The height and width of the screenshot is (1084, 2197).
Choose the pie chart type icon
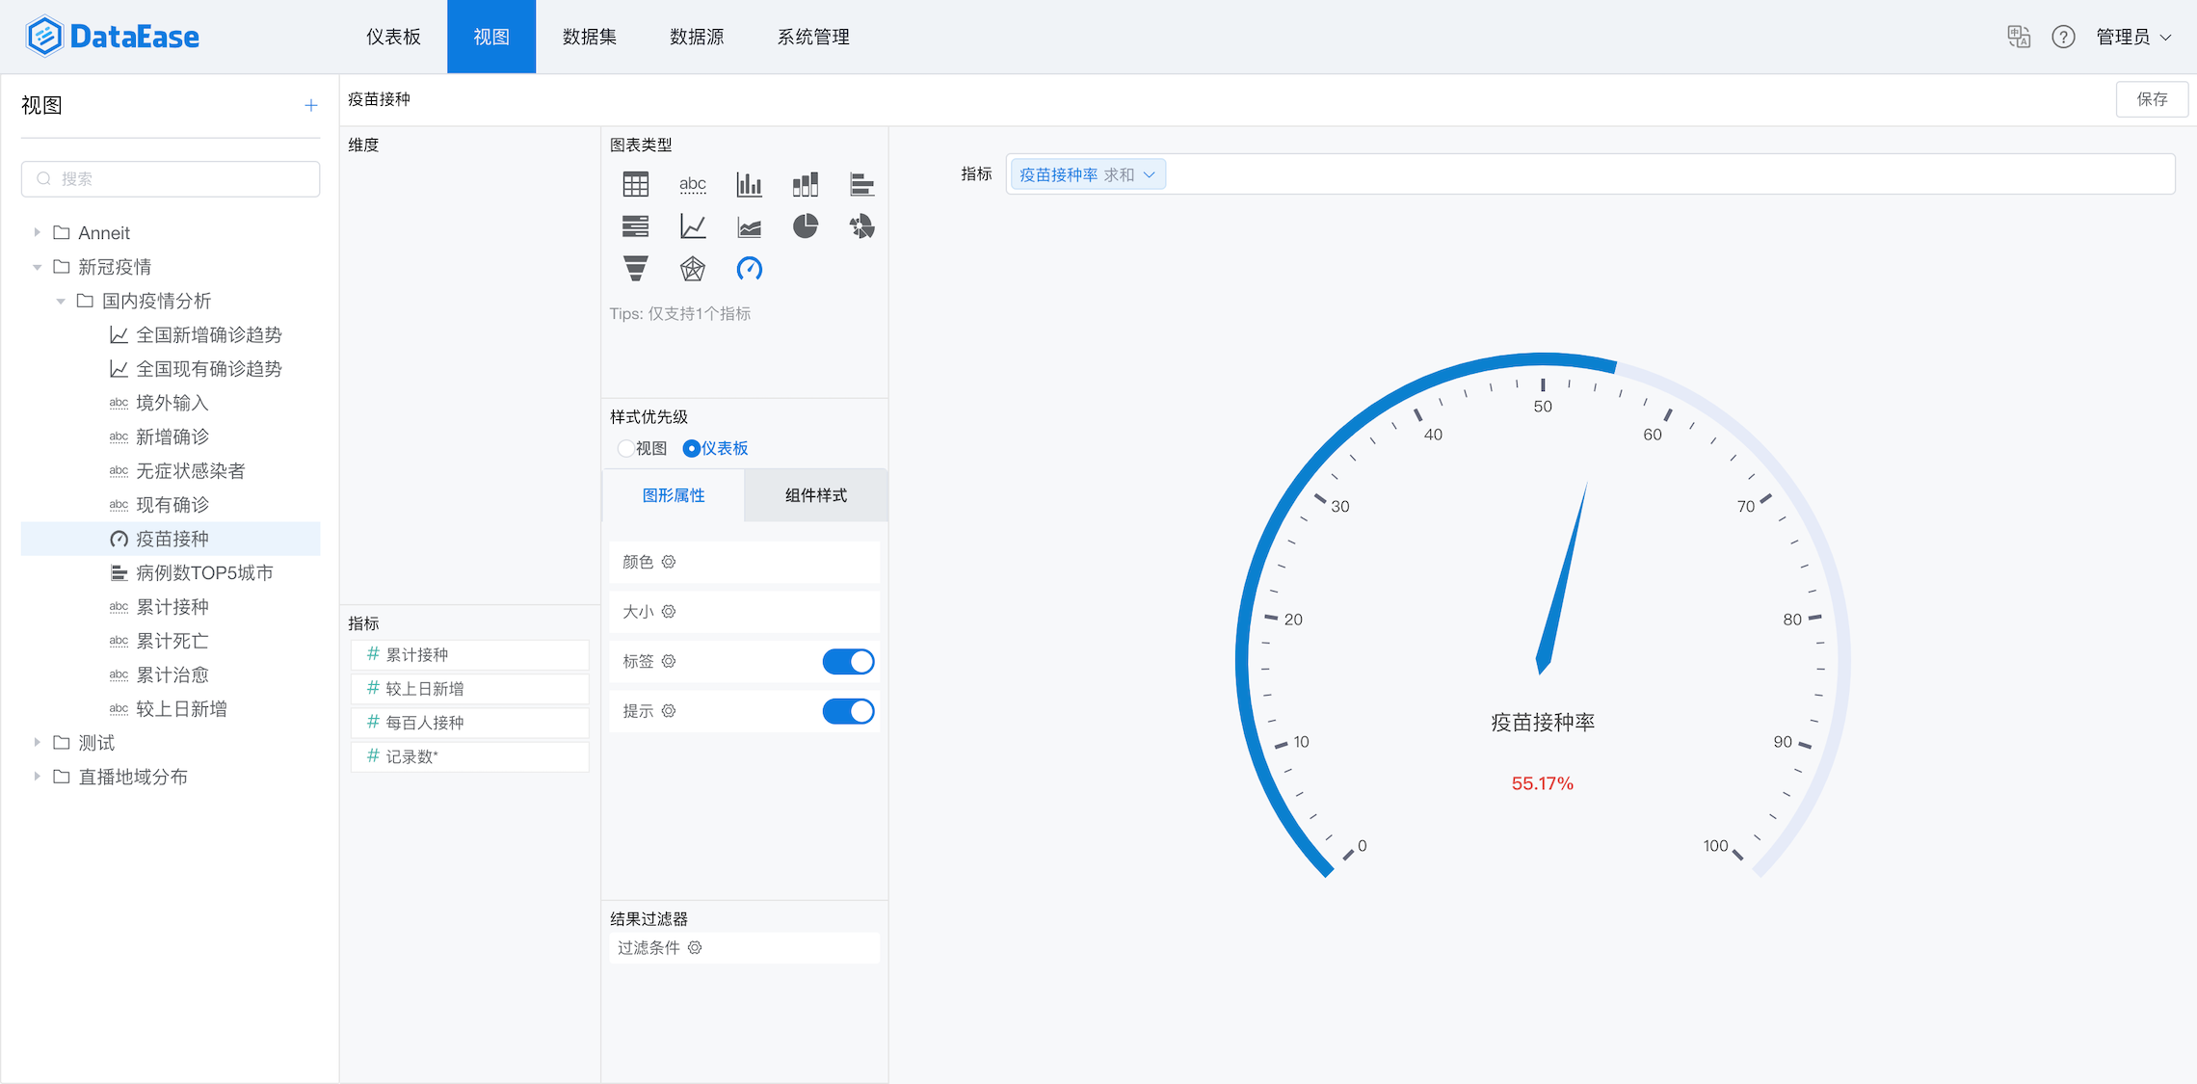click(806, 226)
